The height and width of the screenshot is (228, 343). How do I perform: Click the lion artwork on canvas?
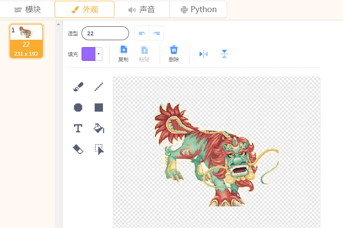click(217, 155)
